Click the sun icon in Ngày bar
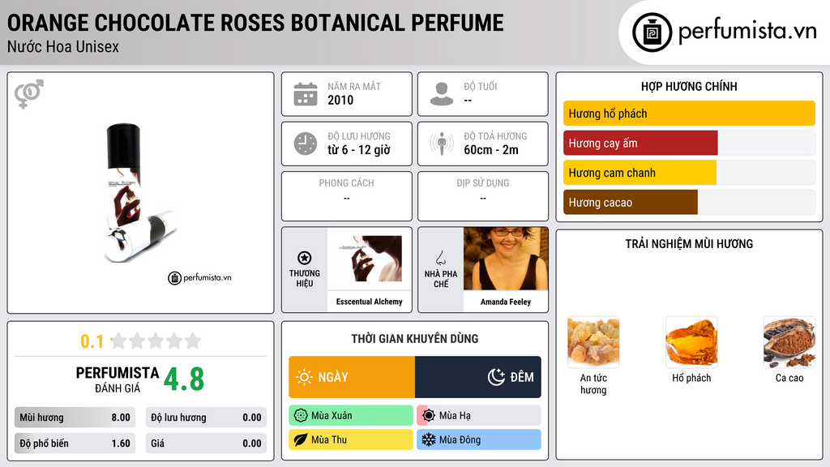 pyautogui.click(x=304, y=377)
